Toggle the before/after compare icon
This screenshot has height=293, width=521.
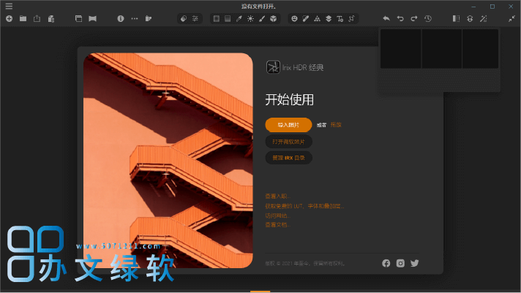456,18
